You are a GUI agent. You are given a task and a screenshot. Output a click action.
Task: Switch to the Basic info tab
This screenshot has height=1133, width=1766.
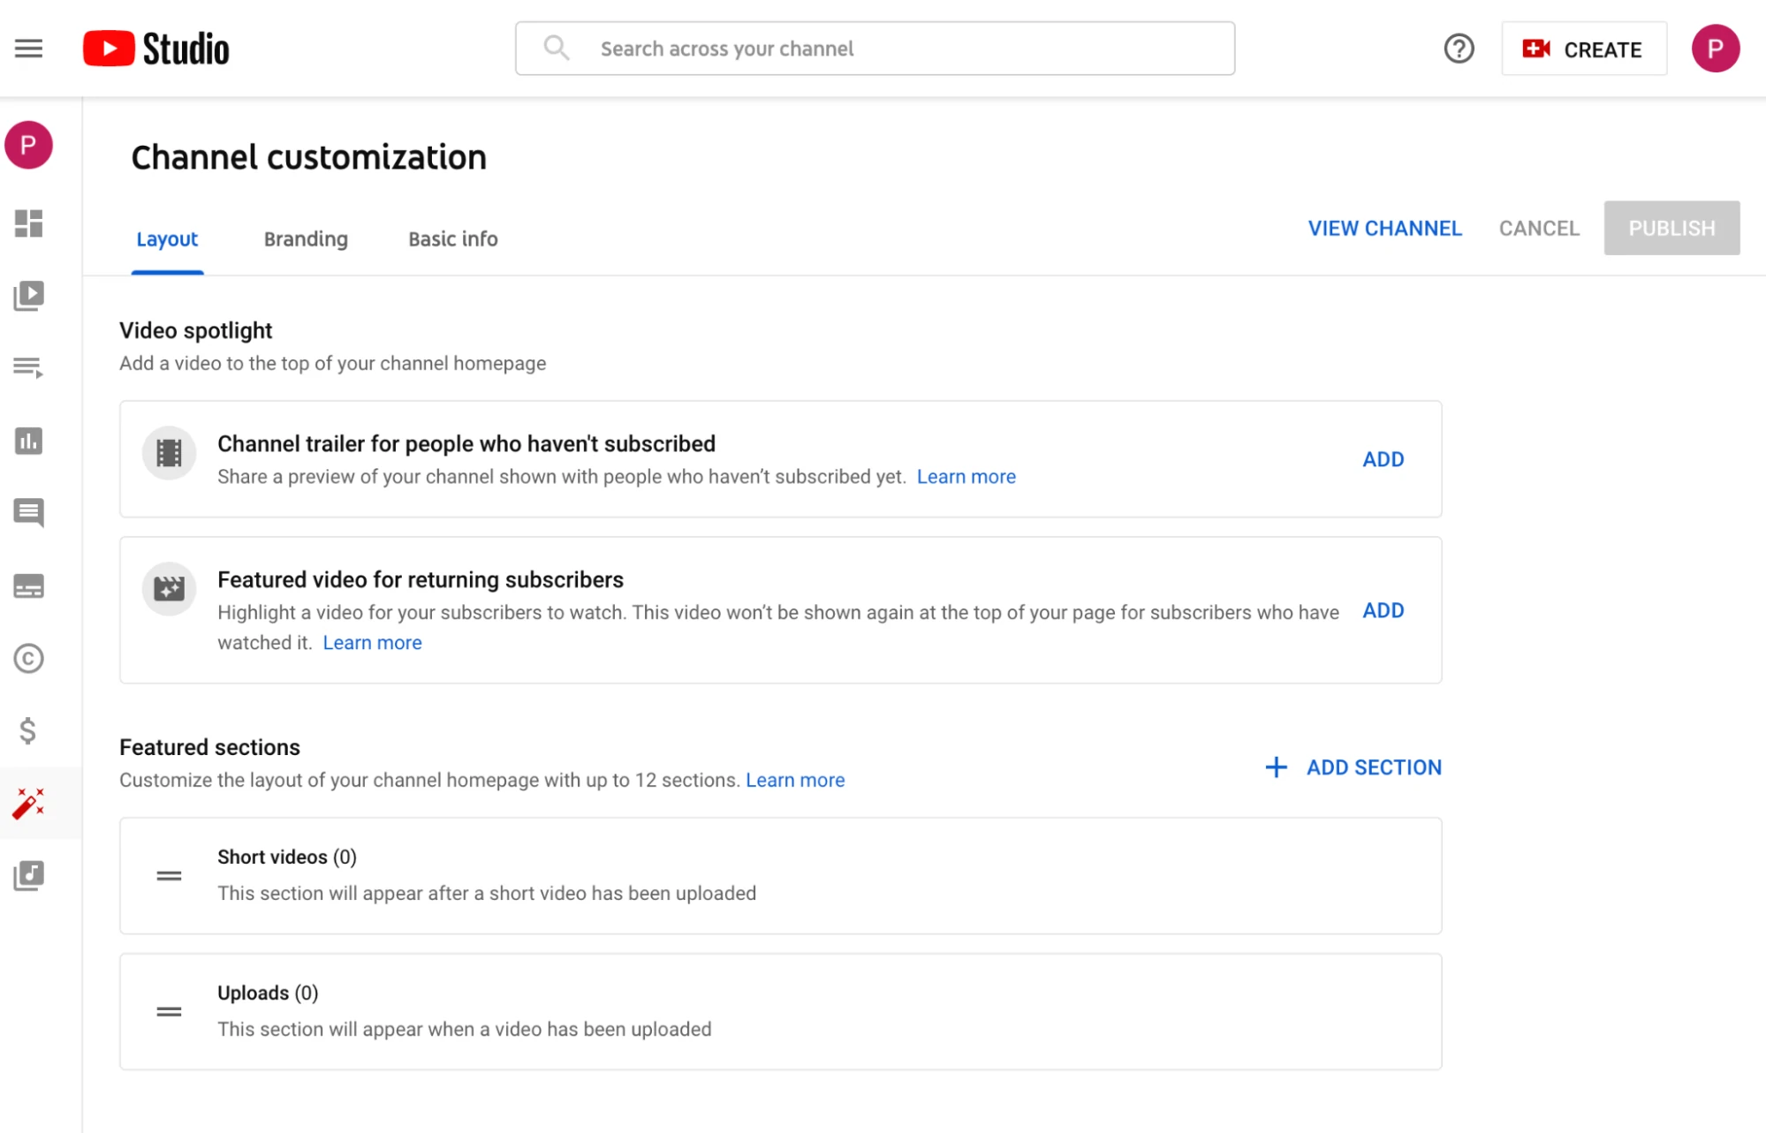[x=452, y=238]
